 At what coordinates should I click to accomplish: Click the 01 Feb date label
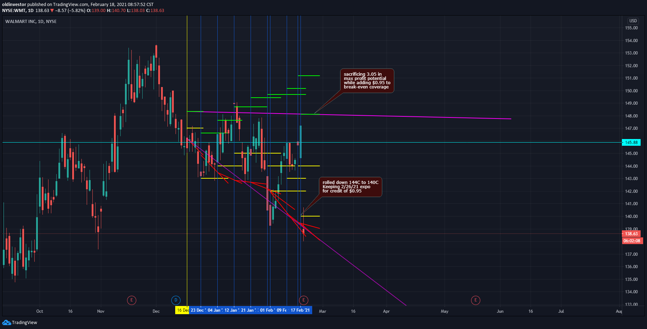(267, 310)
